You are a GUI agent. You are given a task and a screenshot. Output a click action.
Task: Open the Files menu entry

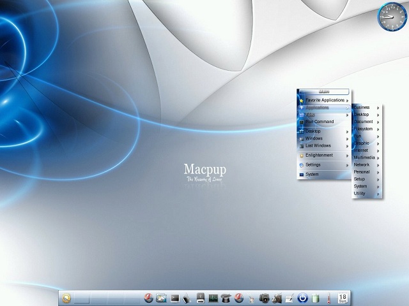point(324,115)
